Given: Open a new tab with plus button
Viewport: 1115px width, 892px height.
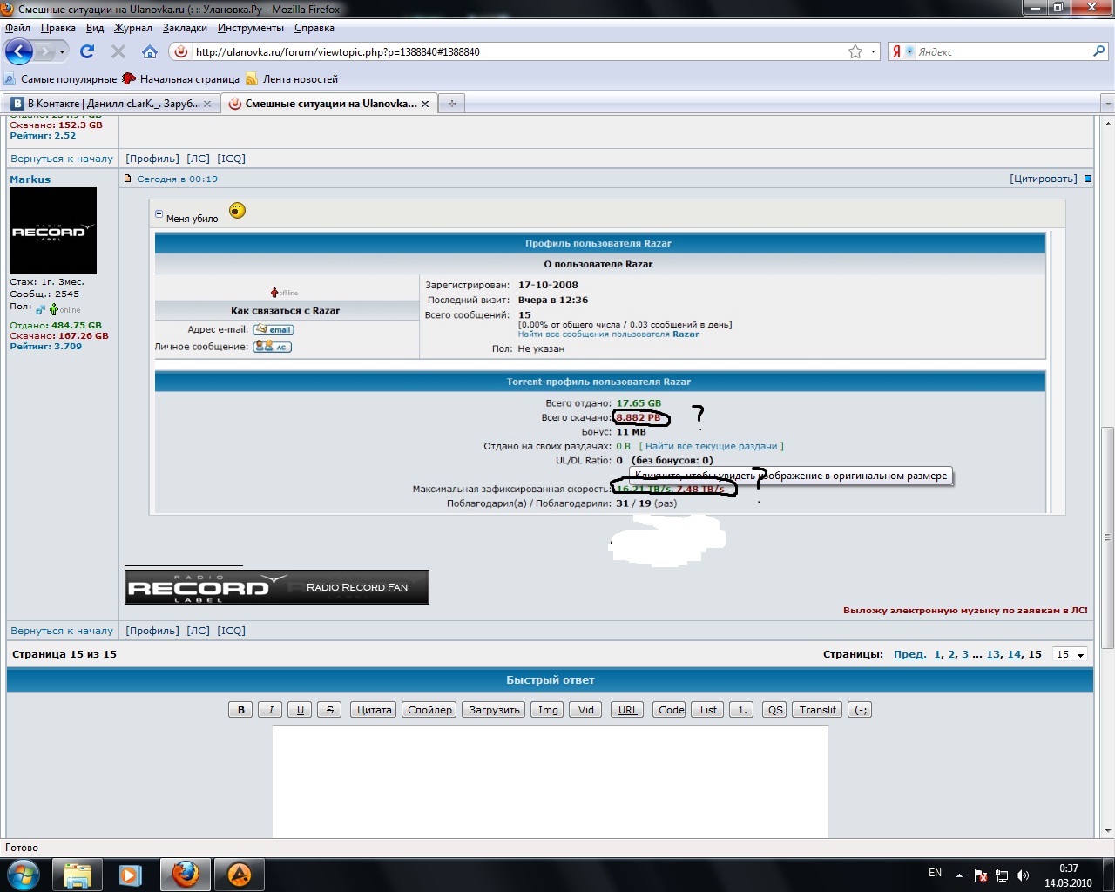Looking at the screenshot, I should coord(451,104).
